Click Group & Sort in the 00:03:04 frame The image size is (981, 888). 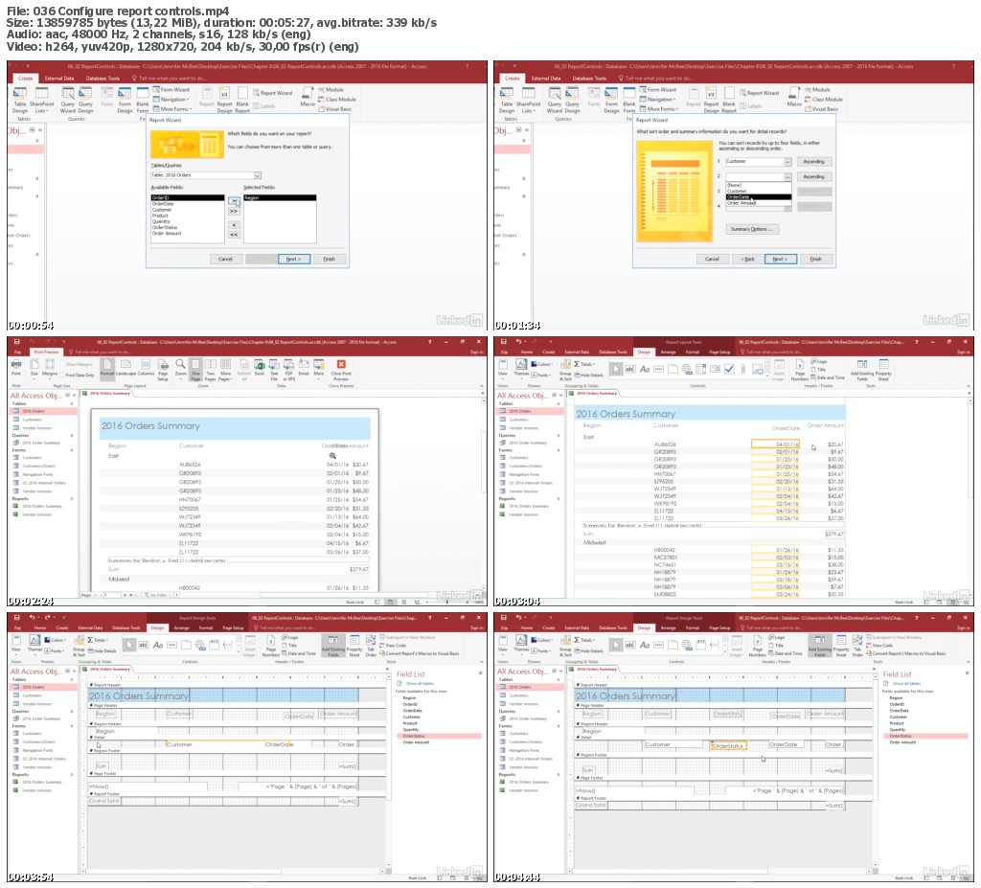[x=565, y=369]
